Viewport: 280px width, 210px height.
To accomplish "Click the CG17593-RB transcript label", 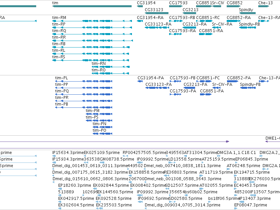I will 182,18.
